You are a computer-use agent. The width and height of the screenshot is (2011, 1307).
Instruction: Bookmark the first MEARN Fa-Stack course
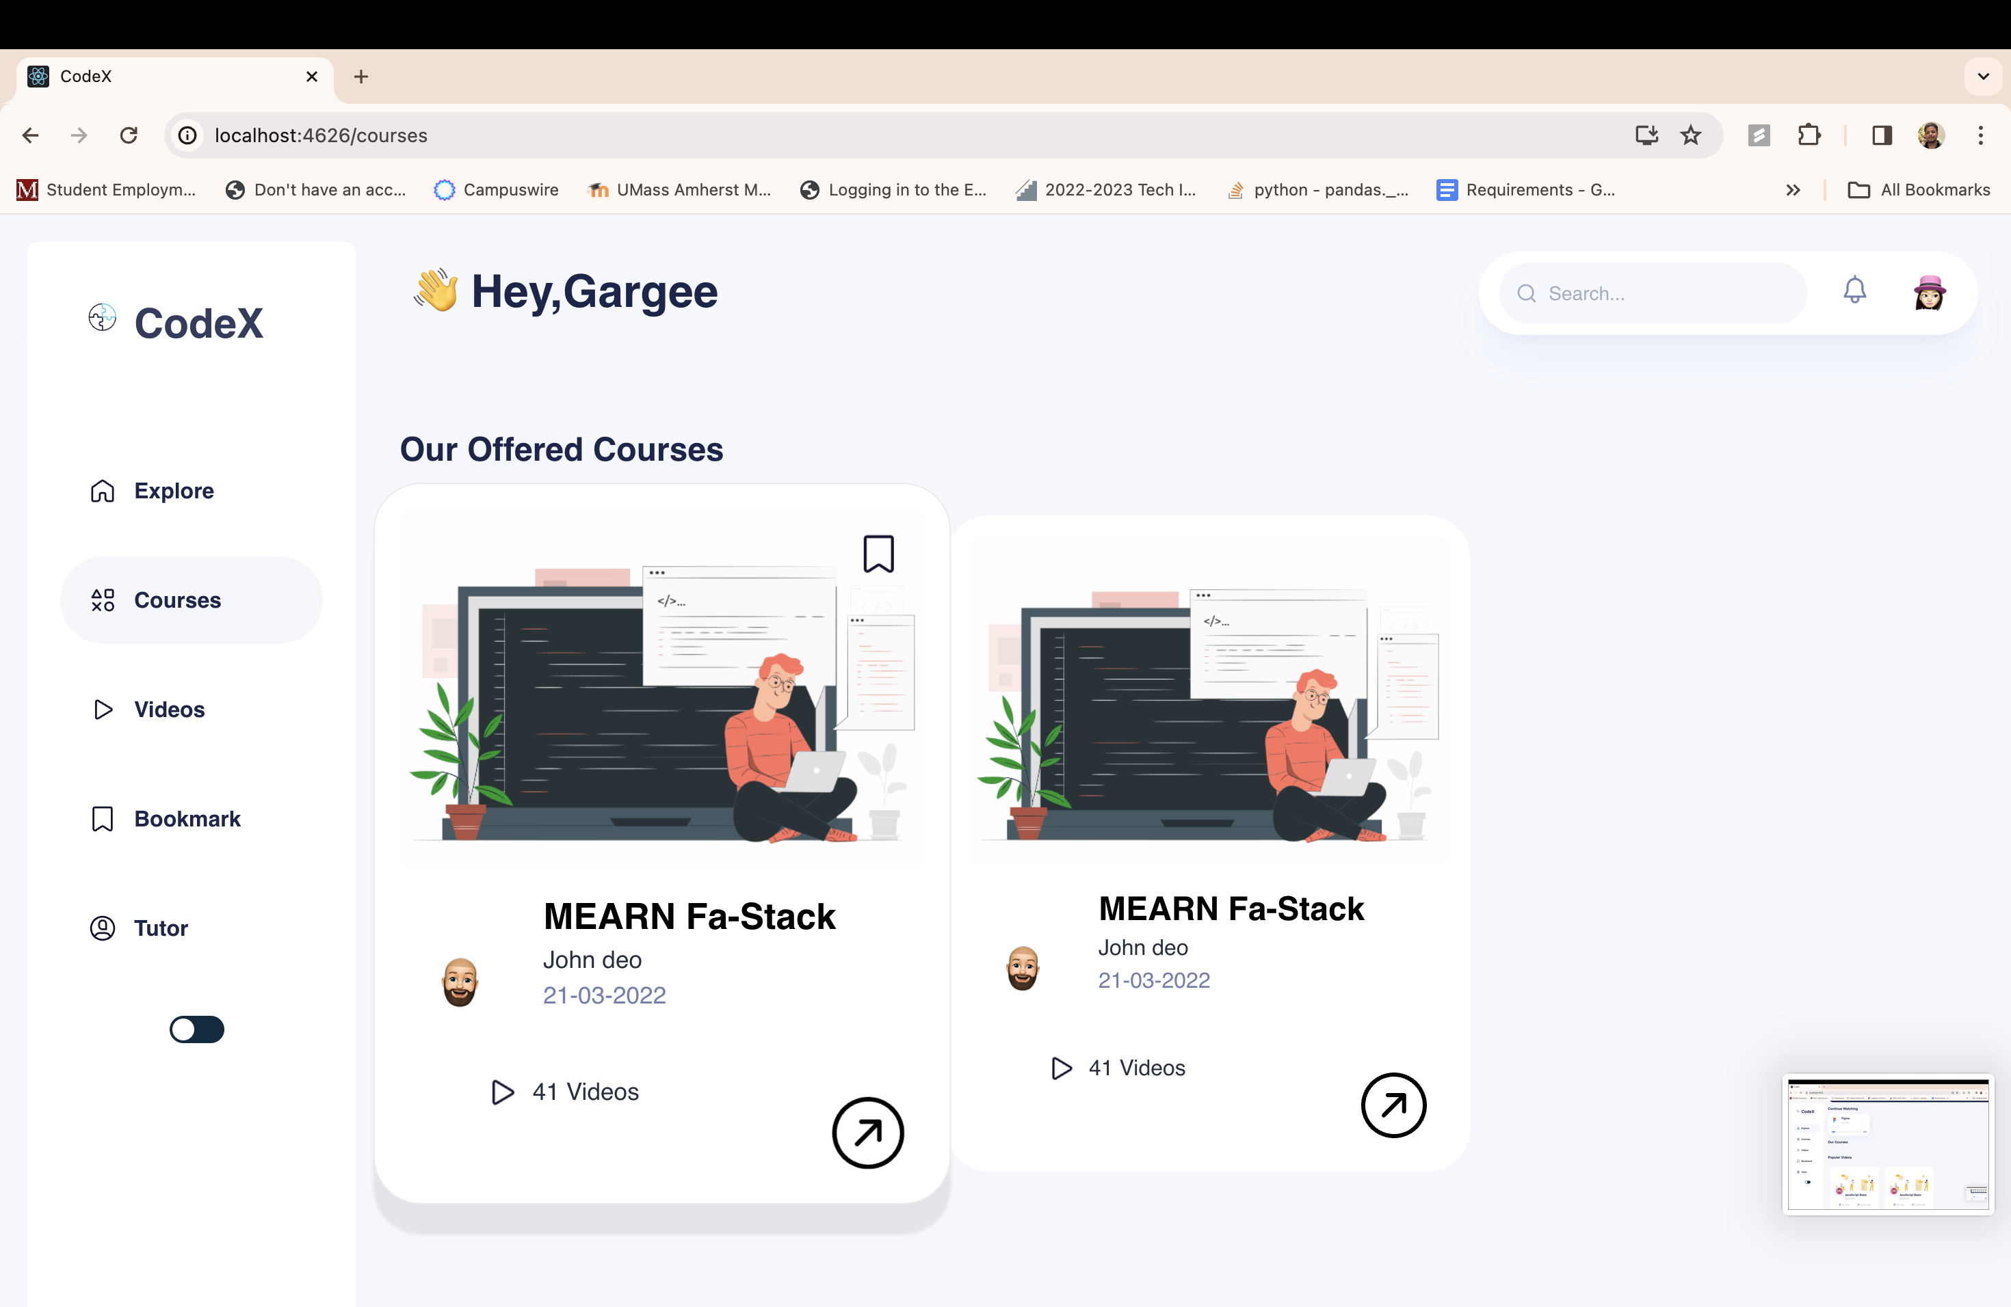[x=878, y=554]
